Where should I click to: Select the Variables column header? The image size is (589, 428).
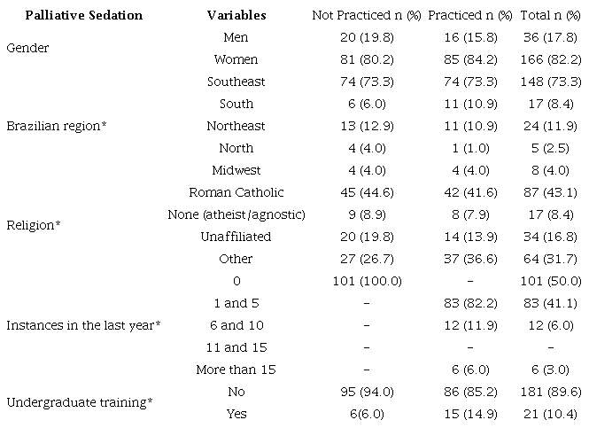click(236, 15)
